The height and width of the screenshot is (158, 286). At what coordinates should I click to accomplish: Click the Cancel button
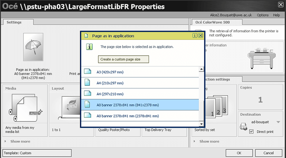(x=268, y=153)
